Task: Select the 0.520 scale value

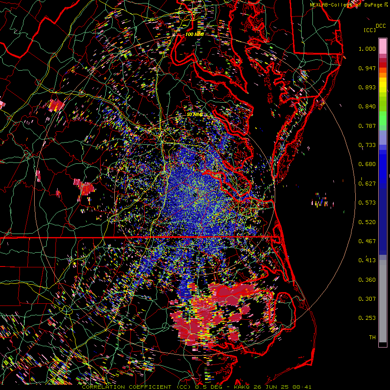Action: (x=367, y=222)
